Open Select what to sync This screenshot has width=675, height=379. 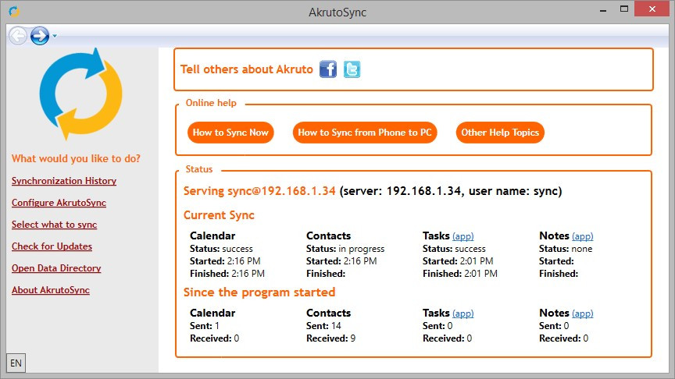click(x=54, y=225)
